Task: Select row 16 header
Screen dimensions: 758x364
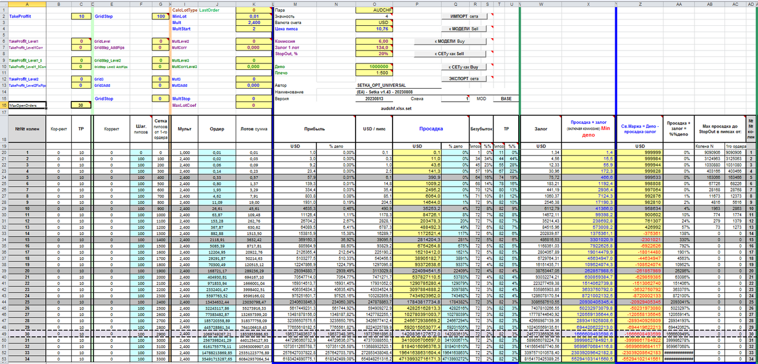Action: [4, 105]
